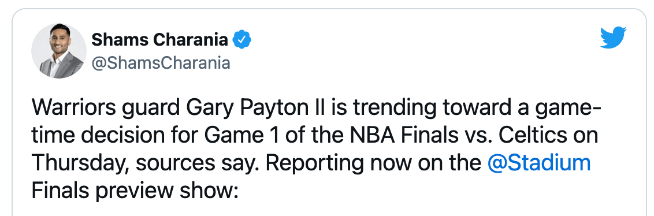The image size is (654, 216).
Task: Open the Shams Charania display name link
Action: pyautogui.click(x=160, y=40)
